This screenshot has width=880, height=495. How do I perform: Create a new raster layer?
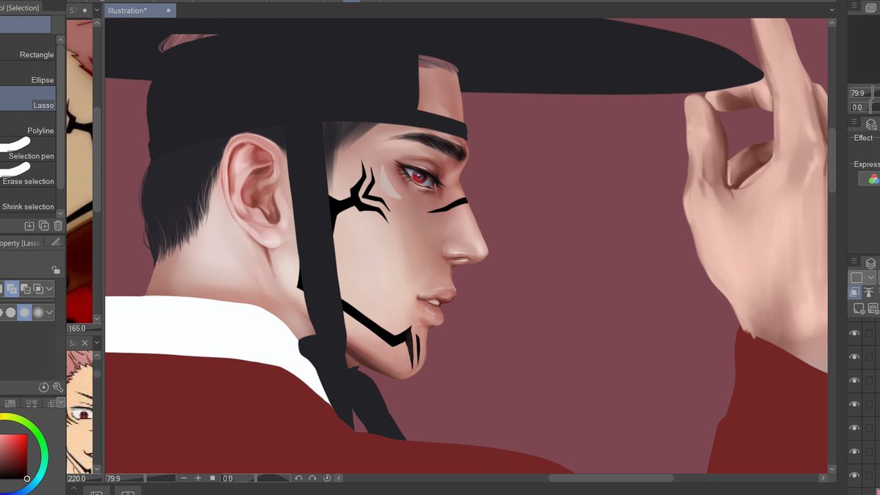tap(859, 309)
